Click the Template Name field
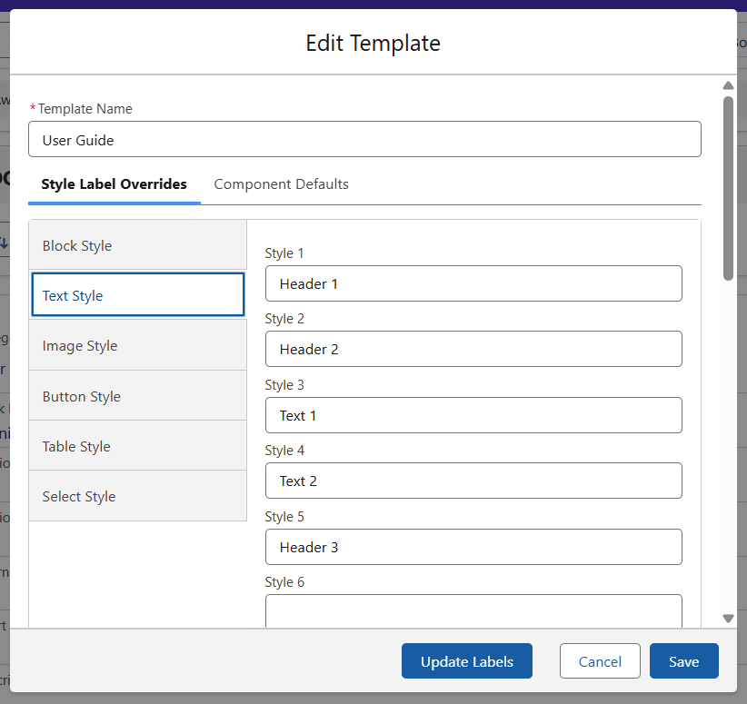The image size is (747, 704). coord(364,140)
